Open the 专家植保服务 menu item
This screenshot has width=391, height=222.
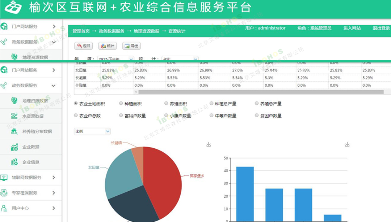click(24, 193)
